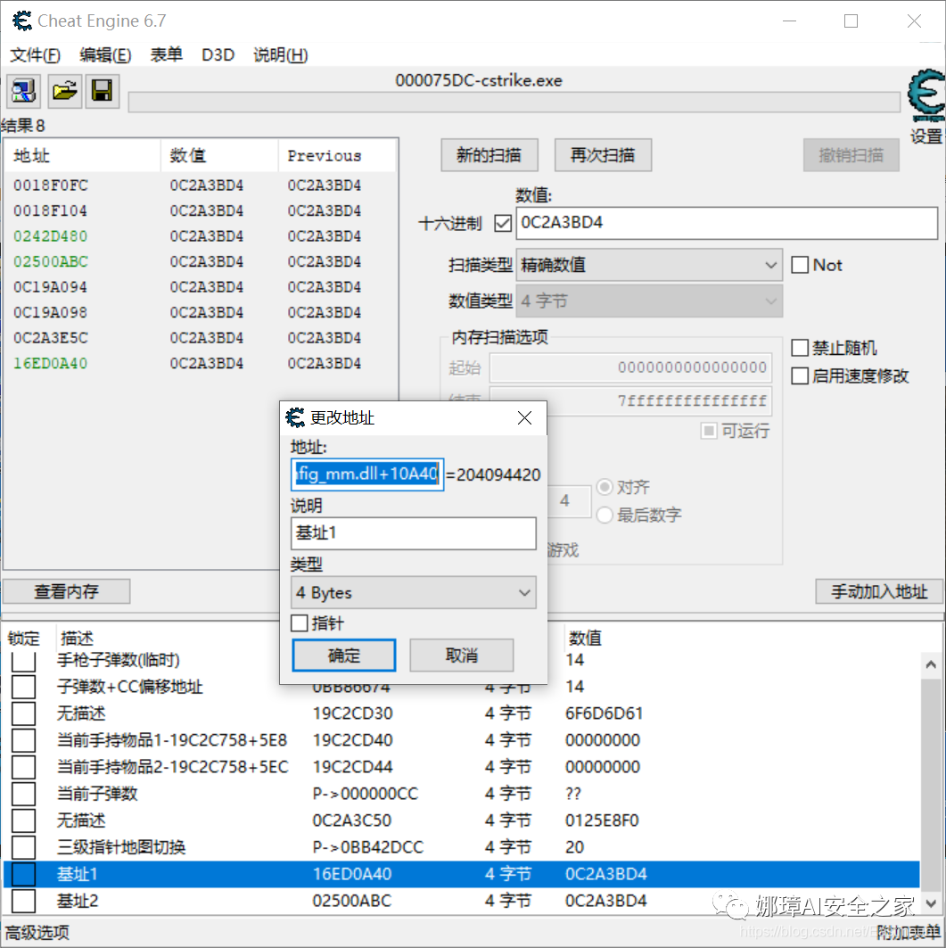Open the 数值类型 4 字节 dropdown
Viewport: 946px width, 948px height.
pos(649,301)
